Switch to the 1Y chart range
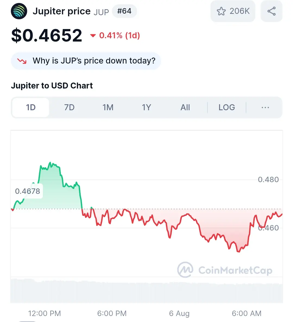Viewport: 293px width, 322px height. [146, 108]
